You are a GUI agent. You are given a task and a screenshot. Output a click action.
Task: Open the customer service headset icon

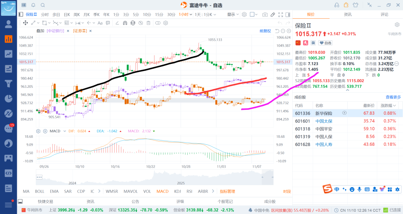[x=337, y=5]
